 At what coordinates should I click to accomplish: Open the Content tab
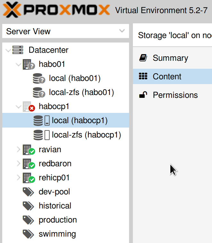[172, 76]
